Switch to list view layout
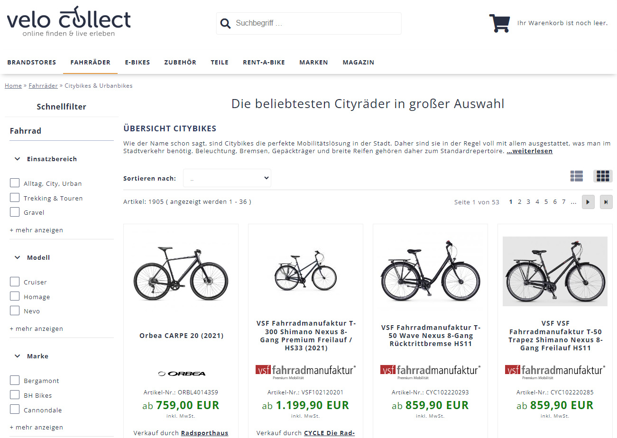This screenshot has width=617, height=438. 576,176
